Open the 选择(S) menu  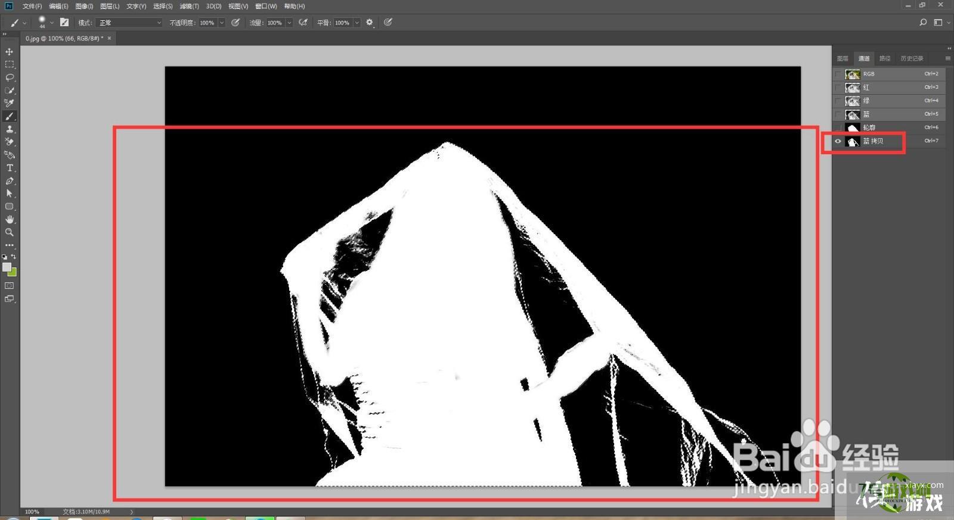coord(163,6)
